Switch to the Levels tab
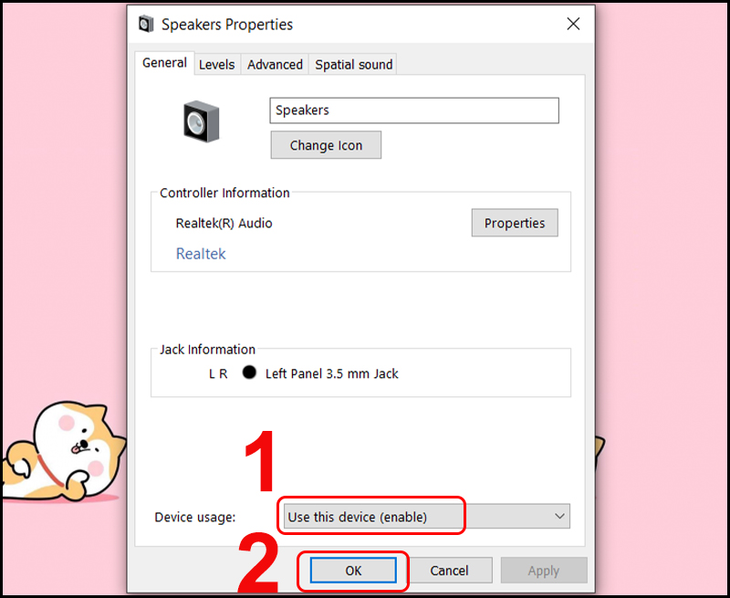 pos(216,64)
